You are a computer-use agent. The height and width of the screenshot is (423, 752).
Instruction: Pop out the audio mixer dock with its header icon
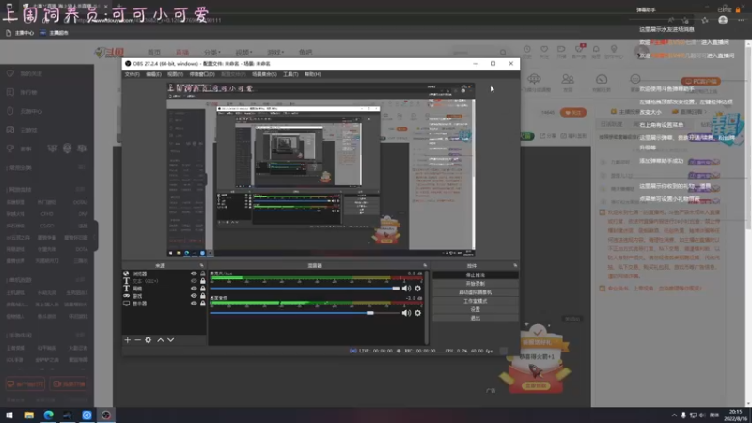[x=425, y=265]
